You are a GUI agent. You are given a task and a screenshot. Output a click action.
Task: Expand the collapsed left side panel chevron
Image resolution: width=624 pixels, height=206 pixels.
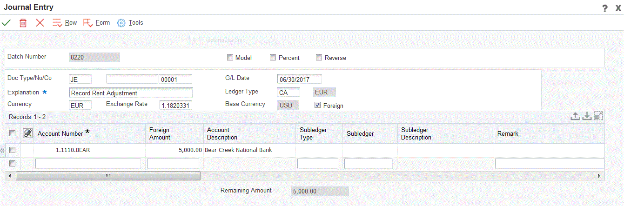tap(2, 150)
